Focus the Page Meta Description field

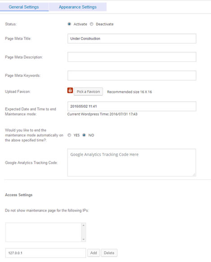click(132, 57)
